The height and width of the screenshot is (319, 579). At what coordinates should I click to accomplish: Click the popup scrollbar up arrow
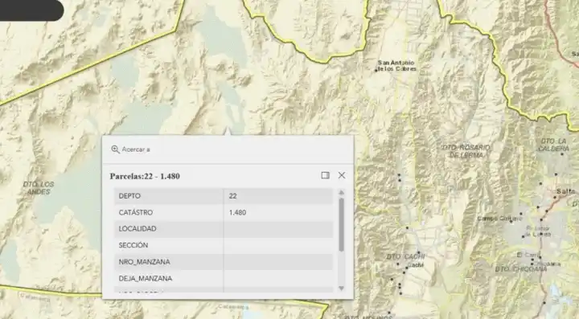click(x=341, y=193)
